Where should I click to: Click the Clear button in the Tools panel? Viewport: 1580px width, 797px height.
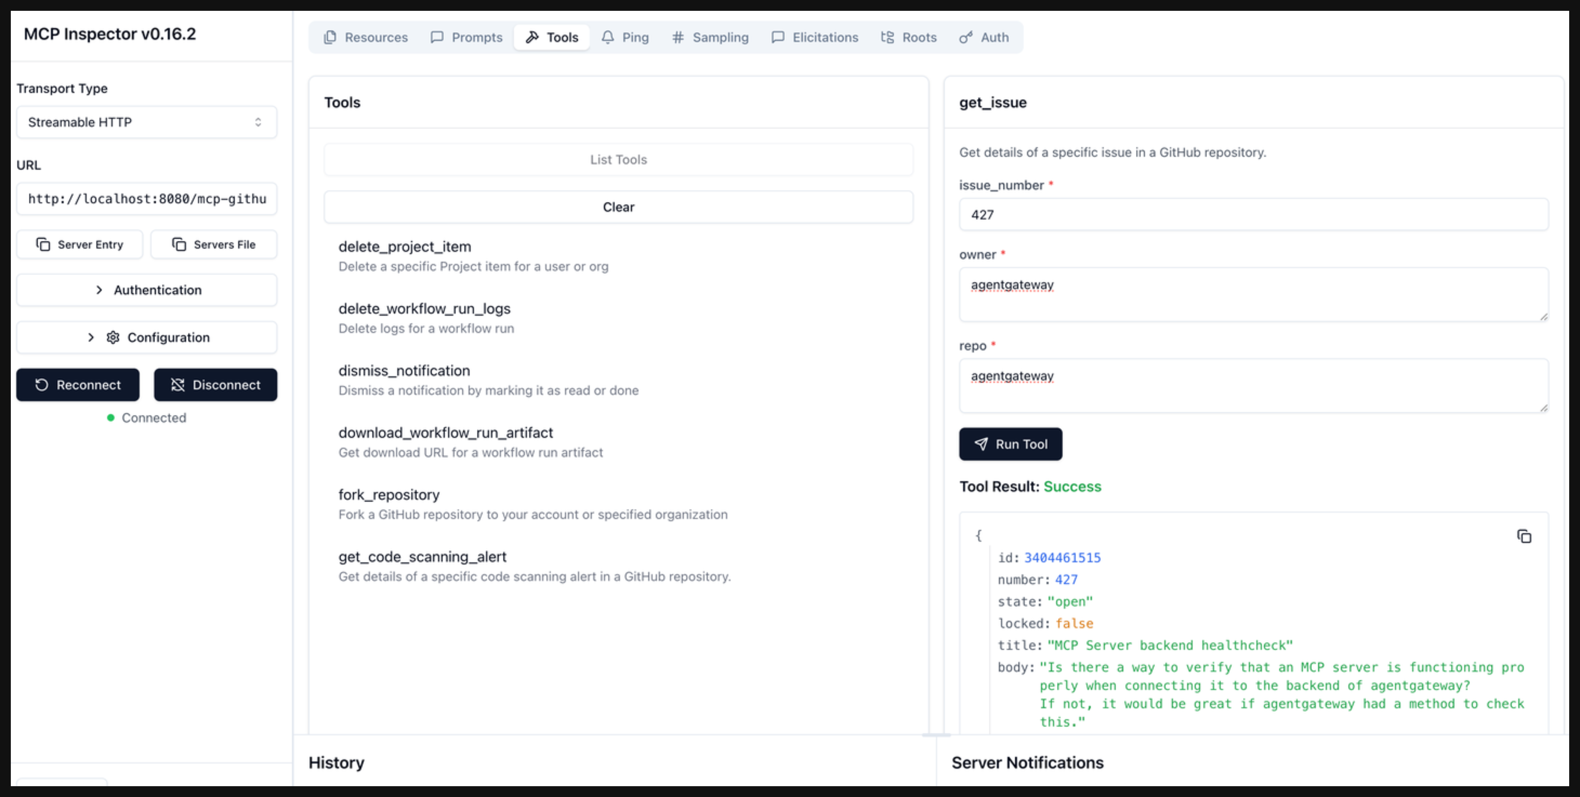pos(618,207)
